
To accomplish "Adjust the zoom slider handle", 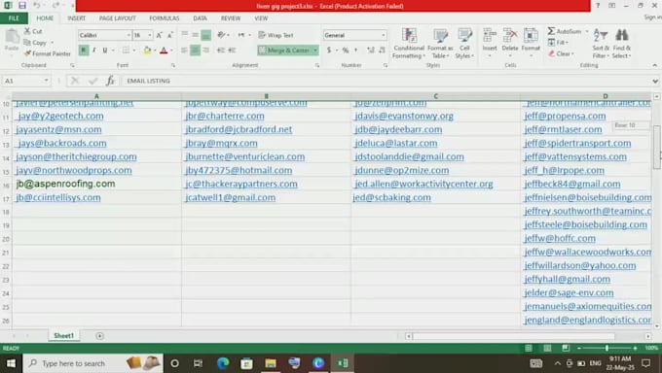I will point(607,348).
